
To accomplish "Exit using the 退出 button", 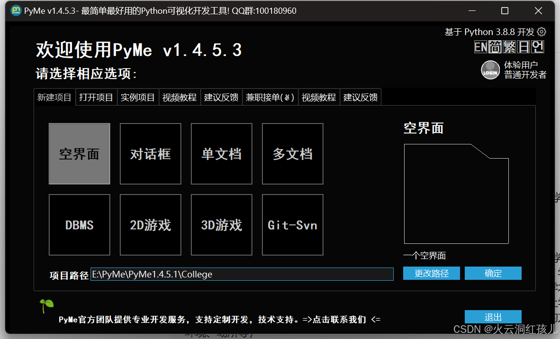I will [493, 317].
